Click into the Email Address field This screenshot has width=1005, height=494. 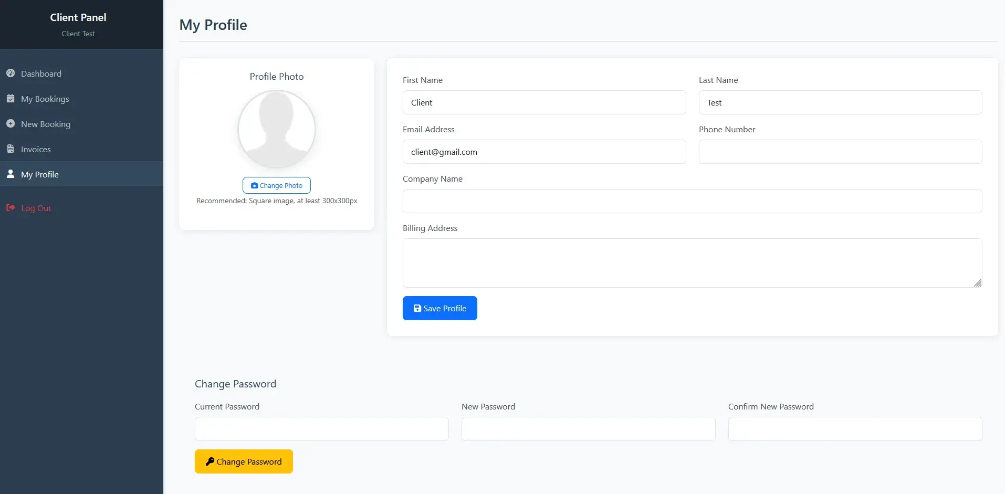[x=544, y=152]
